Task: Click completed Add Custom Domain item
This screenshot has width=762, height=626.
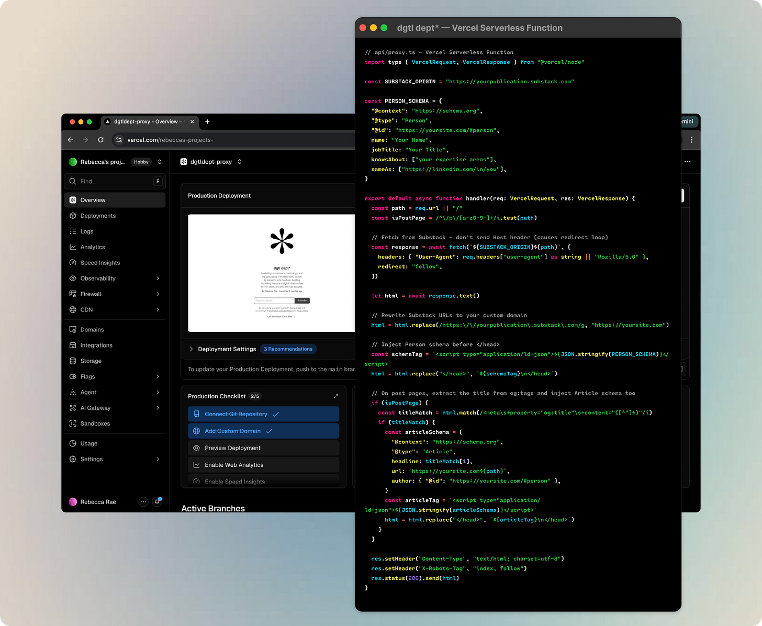Action: 263,431
